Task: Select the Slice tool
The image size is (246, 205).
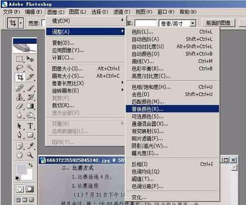Action: click(30, 77)
